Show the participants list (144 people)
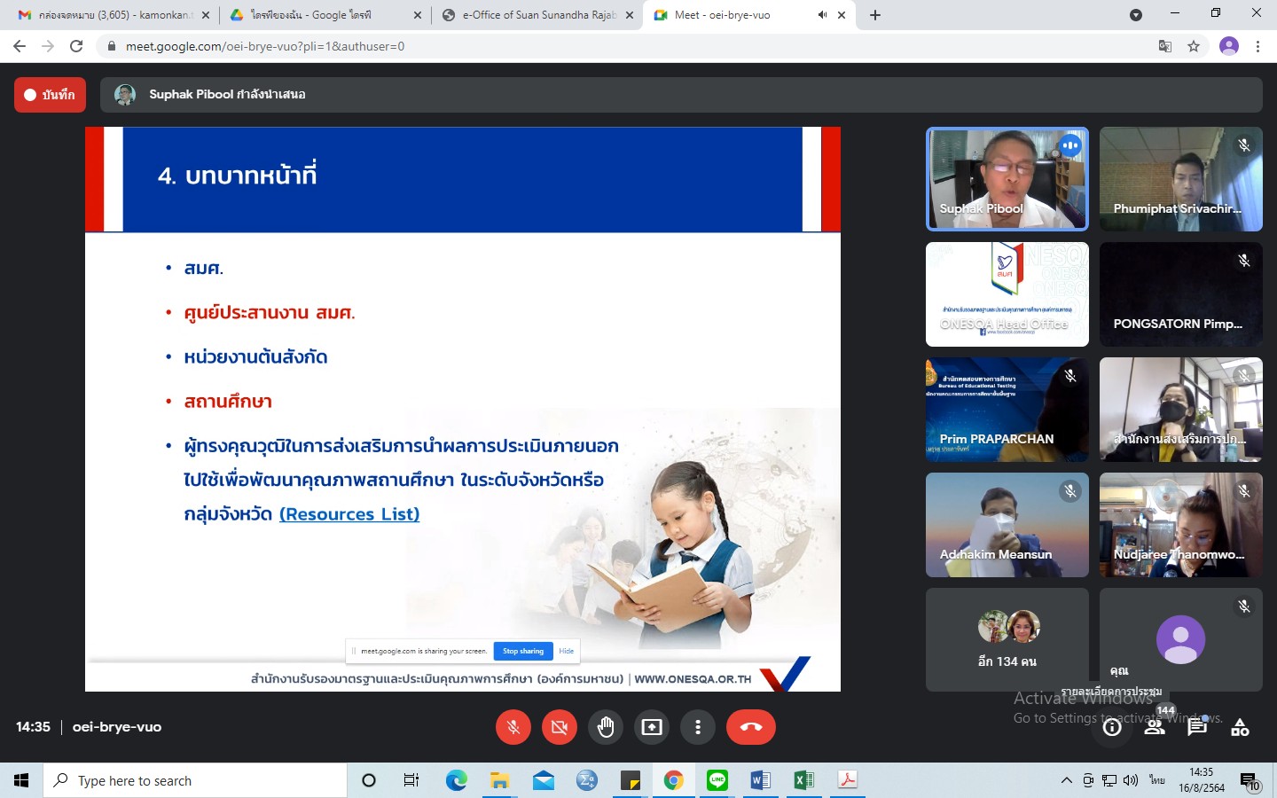The image size is (1277, 798). pyautogui.click(x=1155, y=728)
